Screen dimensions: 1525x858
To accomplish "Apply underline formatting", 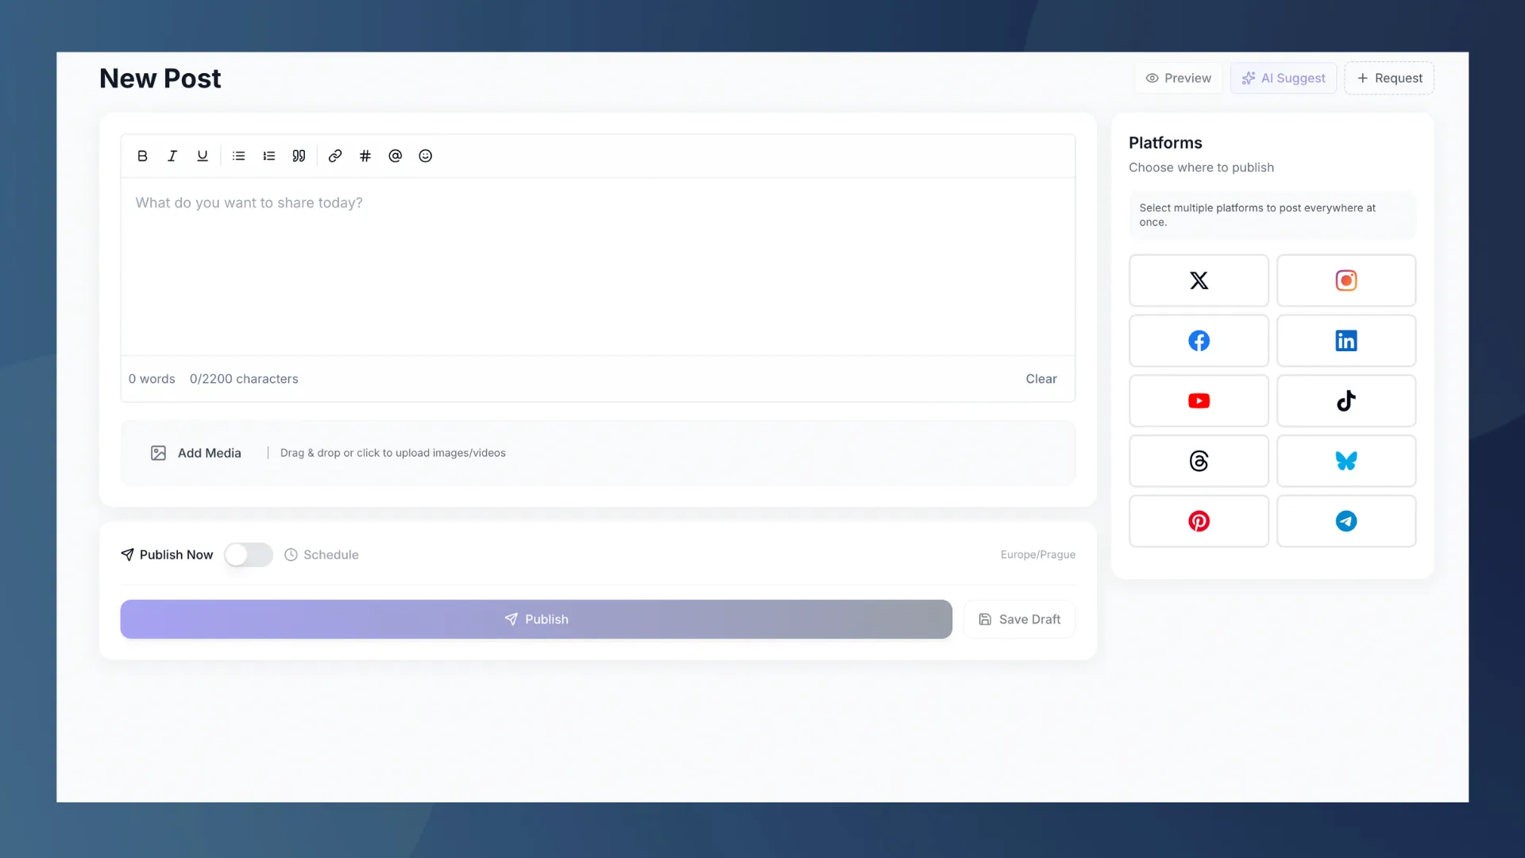I will pos(203,156).
